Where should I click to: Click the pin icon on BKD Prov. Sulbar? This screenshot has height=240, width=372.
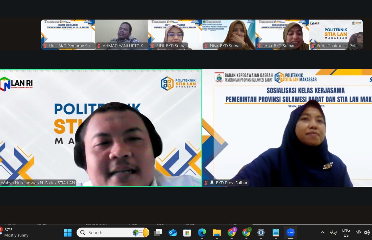point(212,183)
